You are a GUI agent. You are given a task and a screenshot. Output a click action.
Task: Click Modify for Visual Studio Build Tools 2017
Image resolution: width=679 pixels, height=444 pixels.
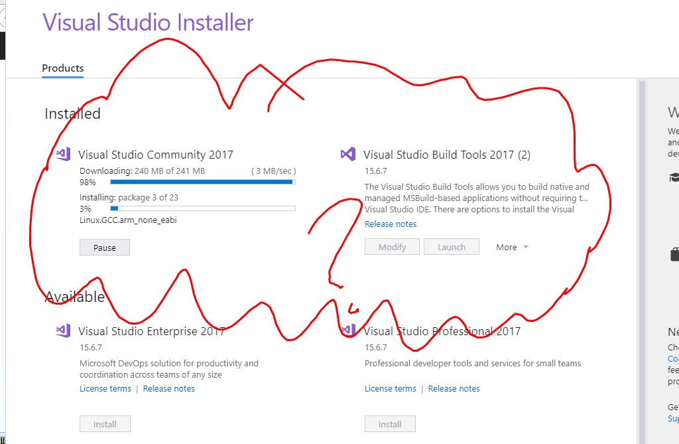click(392, 247)
